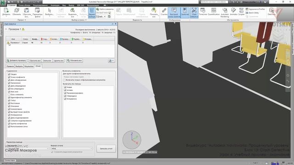Click the Обновить все button
The height and width of the screenshot is (165, 294).
(x=74, y=60)
